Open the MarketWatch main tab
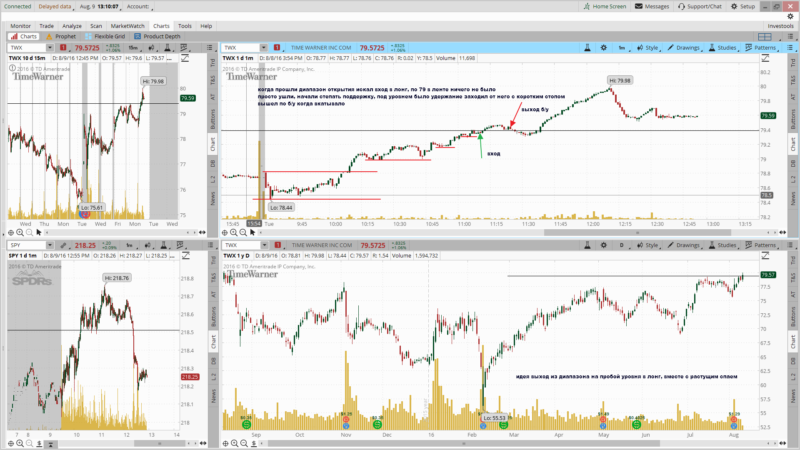 click(127, 26)
